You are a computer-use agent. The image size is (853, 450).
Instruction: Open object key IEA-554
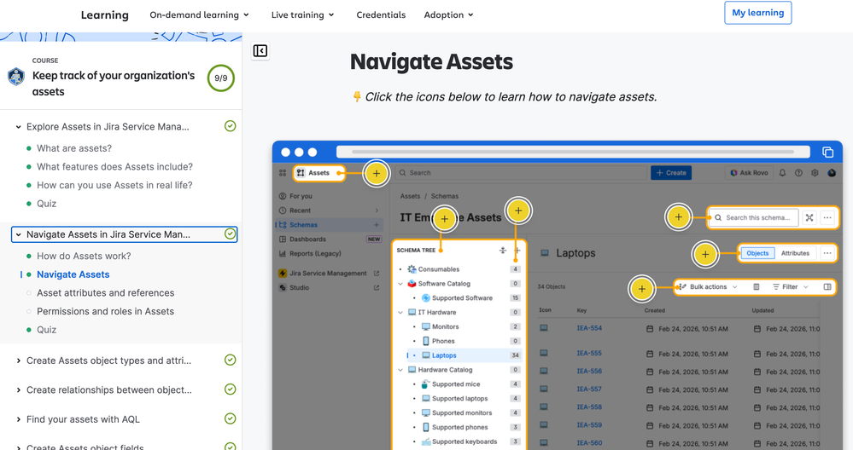click(589, 328)
